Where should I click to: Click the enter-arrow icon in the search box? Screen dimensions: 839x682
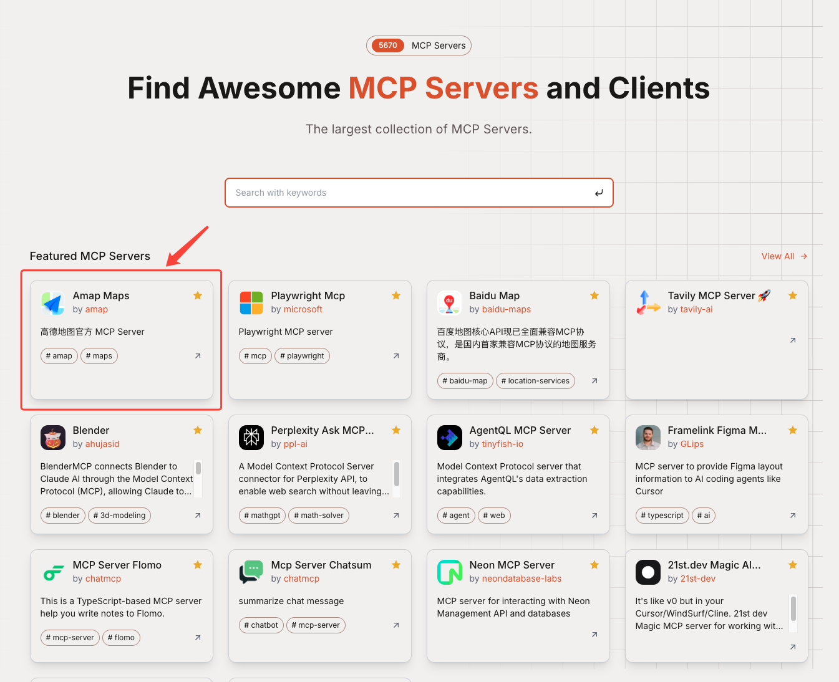(x=599, y=193)
